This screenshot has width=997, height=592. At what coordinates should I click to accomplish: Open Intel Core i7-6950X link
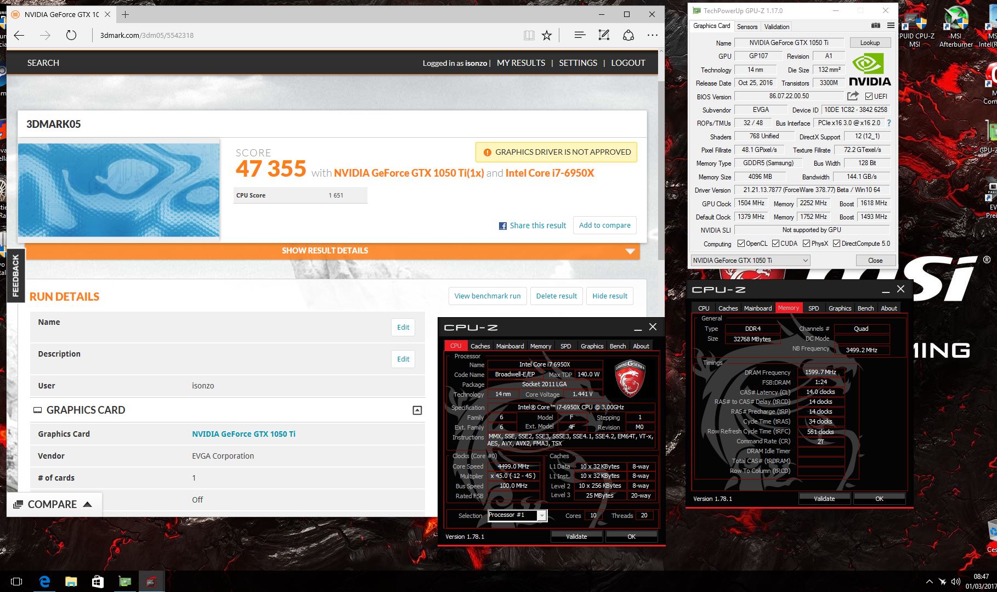point(550,173)
